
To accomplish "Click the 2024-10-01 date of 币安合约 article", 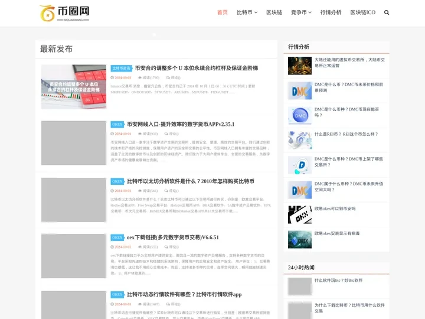I will (x=121, y=77).
